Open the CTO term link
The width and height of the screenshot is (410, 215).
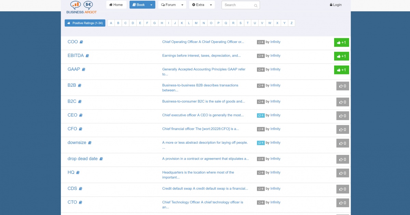coord(72,202)
